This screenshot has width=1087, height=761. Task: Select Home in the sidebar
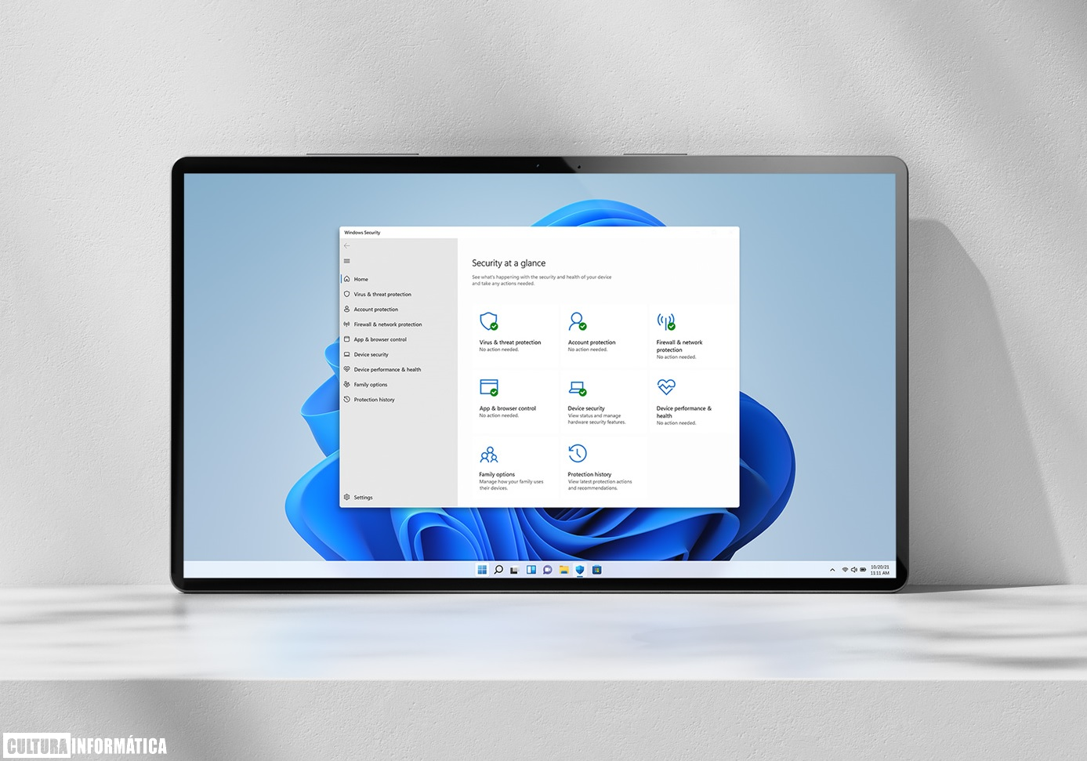398,279
